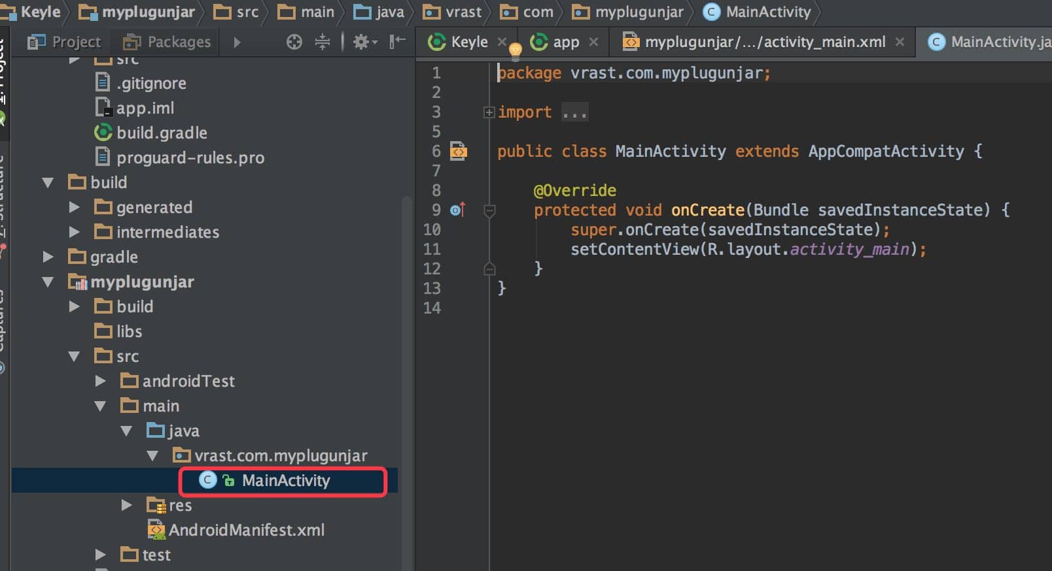Collapse the onCreate method fold marker

(x=489, y=210)
